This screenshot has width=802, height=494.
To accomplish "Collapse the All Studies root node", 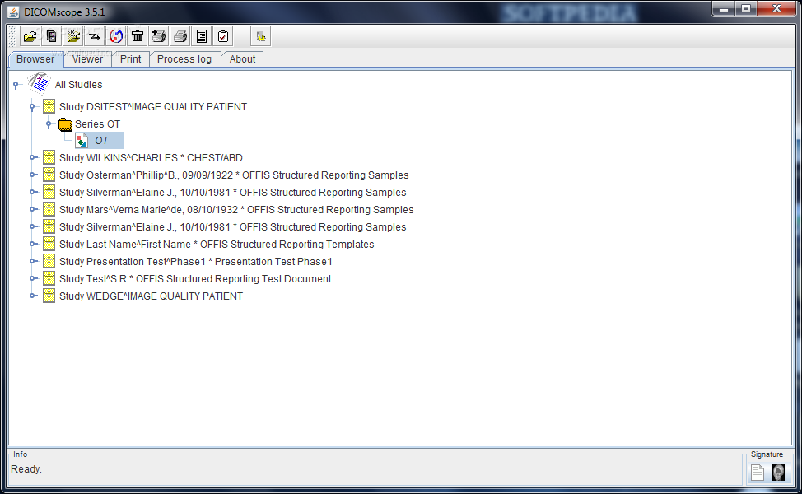I will pos(16,85).
